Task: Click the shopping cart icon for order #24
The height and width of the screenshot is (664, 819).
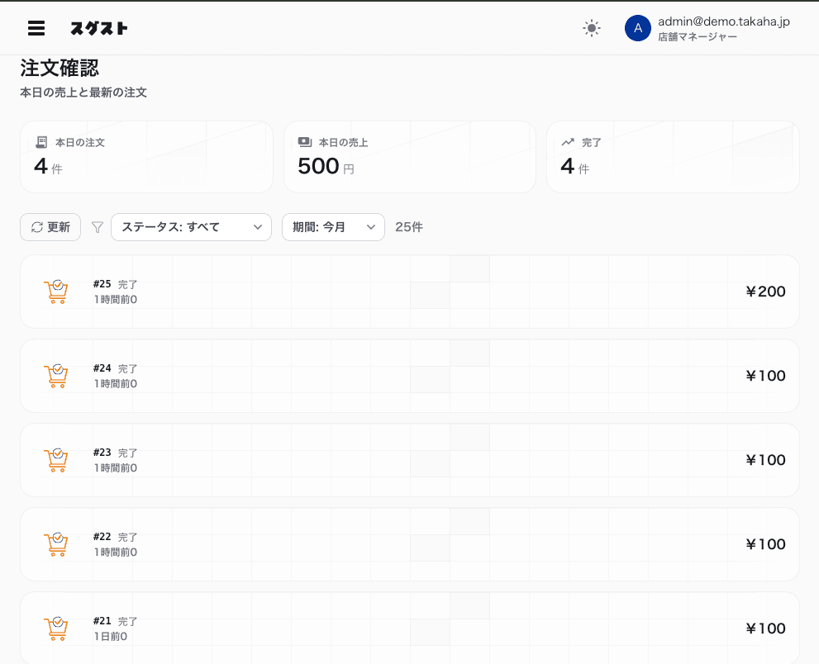Action: pyautogui.click(x=56, y=376)
